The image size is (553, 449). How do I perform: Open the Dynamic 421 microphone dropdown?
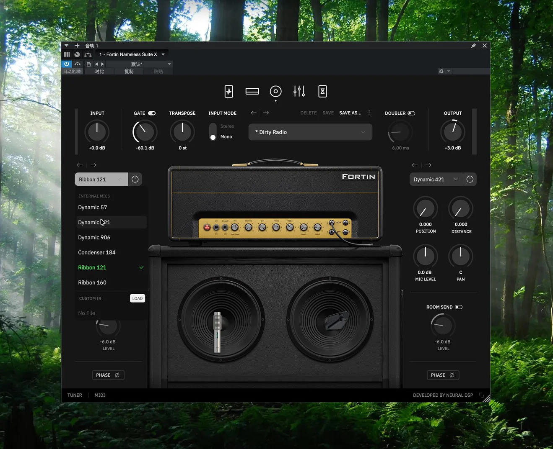coord(436,180)
